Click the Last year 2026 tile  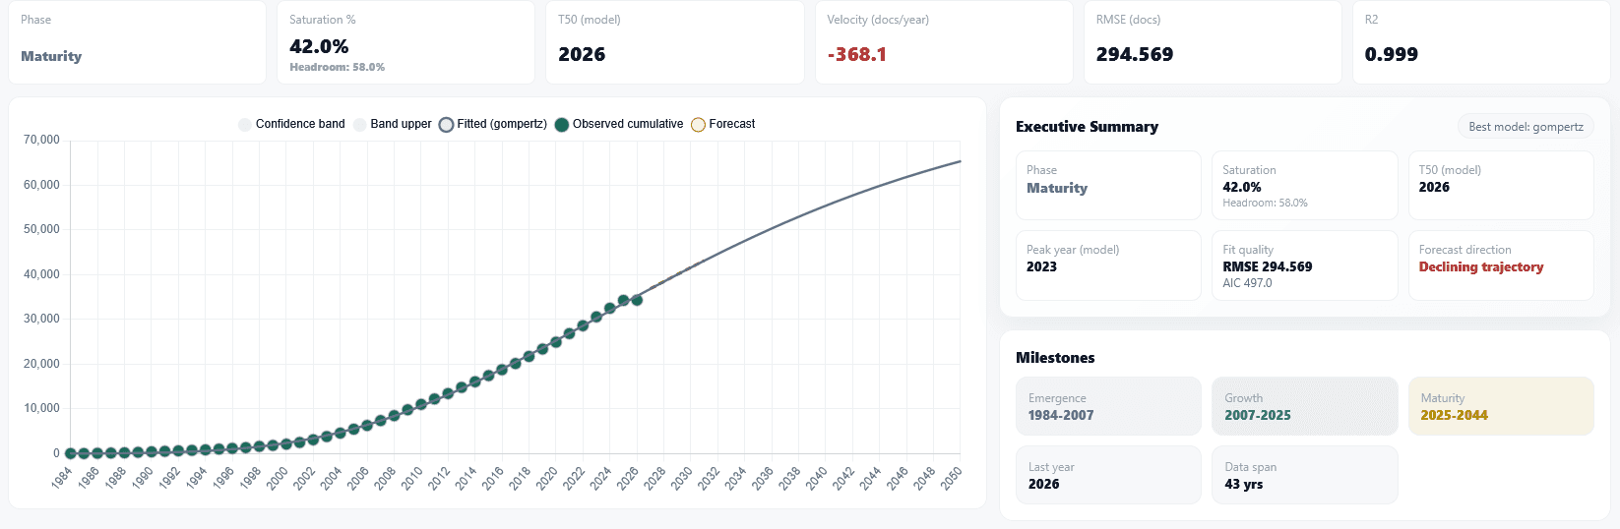click(x=1108, y=475)
